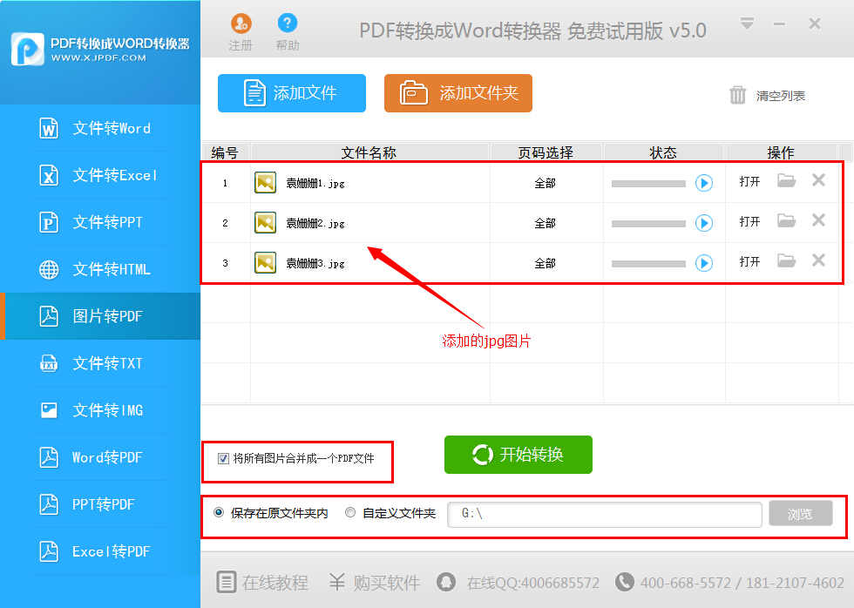The image size is (854, 608).
Task: Open output folder icon for 袁姗姗3.jpg
Action: 786,260
